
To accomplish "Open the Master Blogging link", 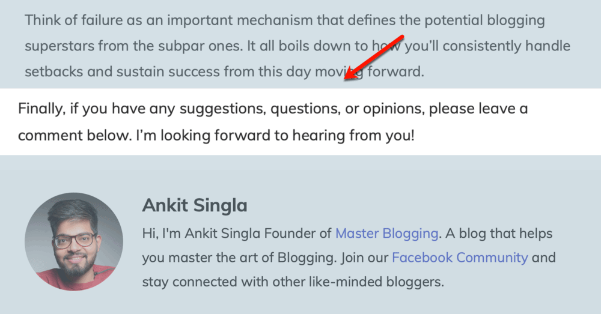I will click(x=386, y=233).
